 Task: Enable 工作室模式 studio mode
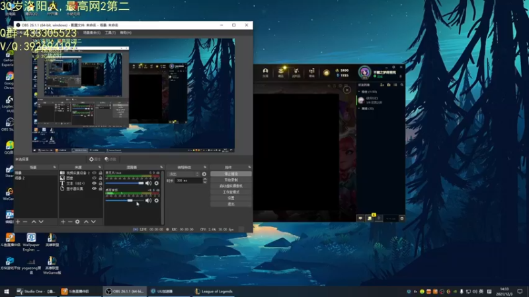231,192
